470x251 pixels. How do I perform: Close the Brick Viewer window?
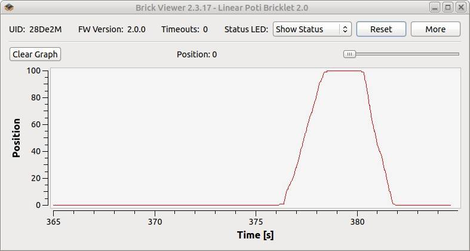click(x=460, y=8)
